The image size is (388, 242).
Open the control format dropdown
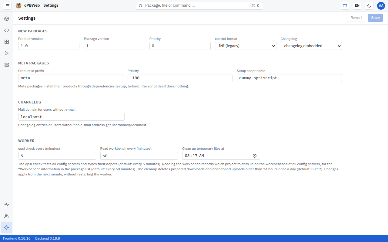[246, 46]
